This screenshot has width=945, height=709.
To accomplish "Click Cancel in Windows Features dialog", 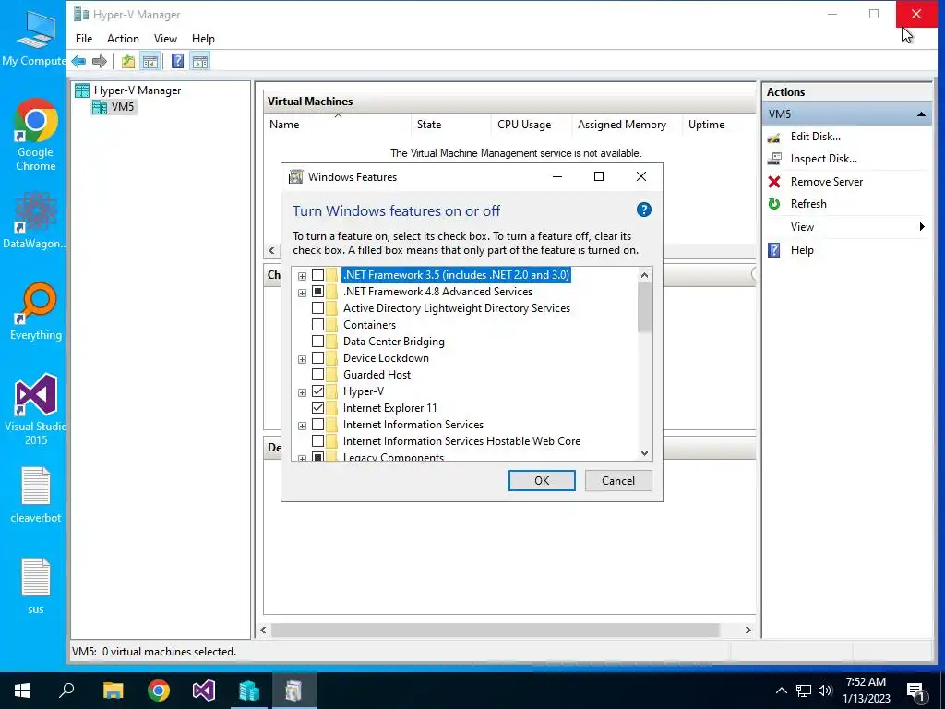I will pyautogui.click(x=618, y=480).
